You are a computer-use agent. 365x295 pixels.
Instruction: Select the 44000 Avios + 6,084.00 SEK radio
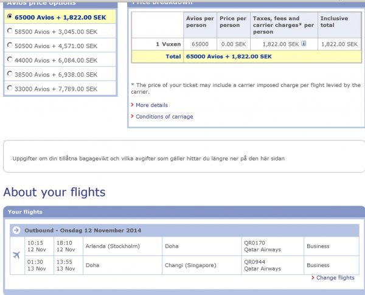(x=9, y=60)
